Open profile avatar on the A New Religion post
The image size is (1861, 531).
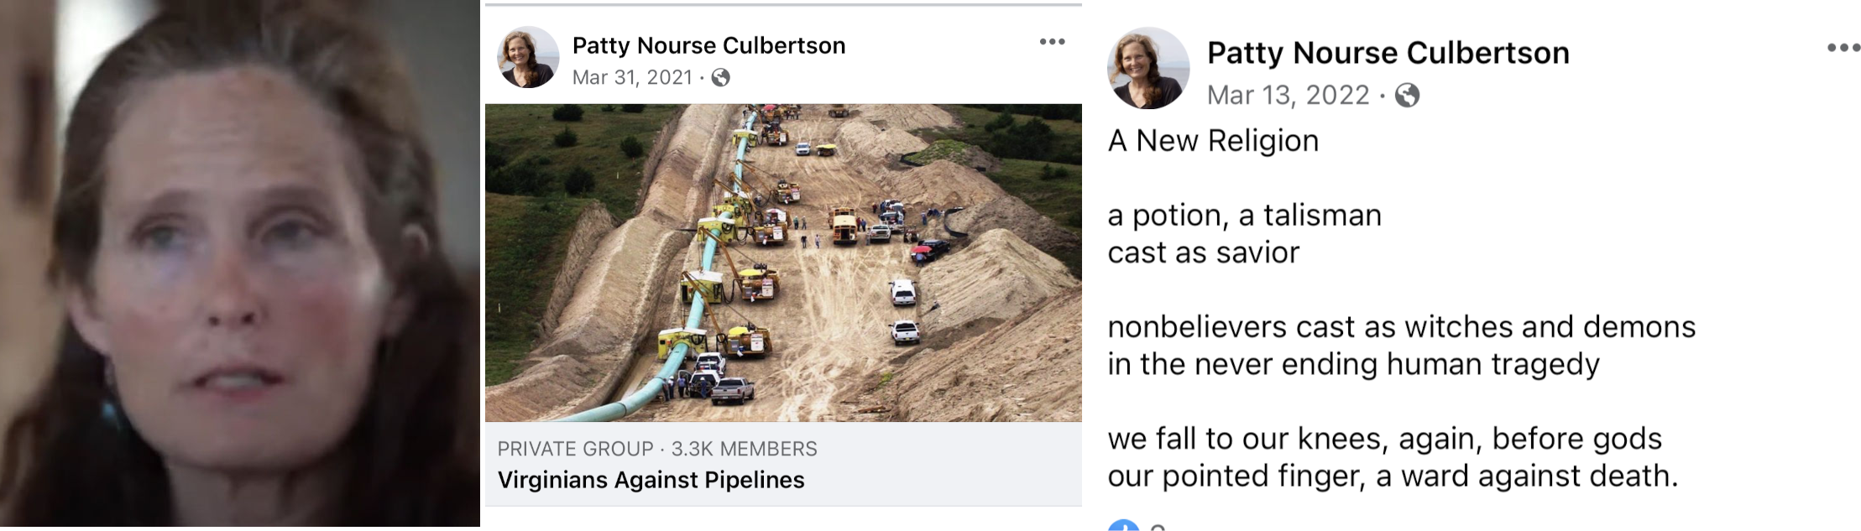pyautogui.click(x=1147, y=68)
